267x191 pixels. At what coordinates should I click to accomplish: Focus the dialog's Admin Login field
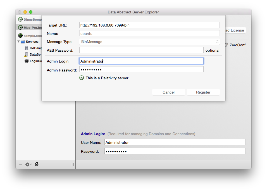(141, 61)
